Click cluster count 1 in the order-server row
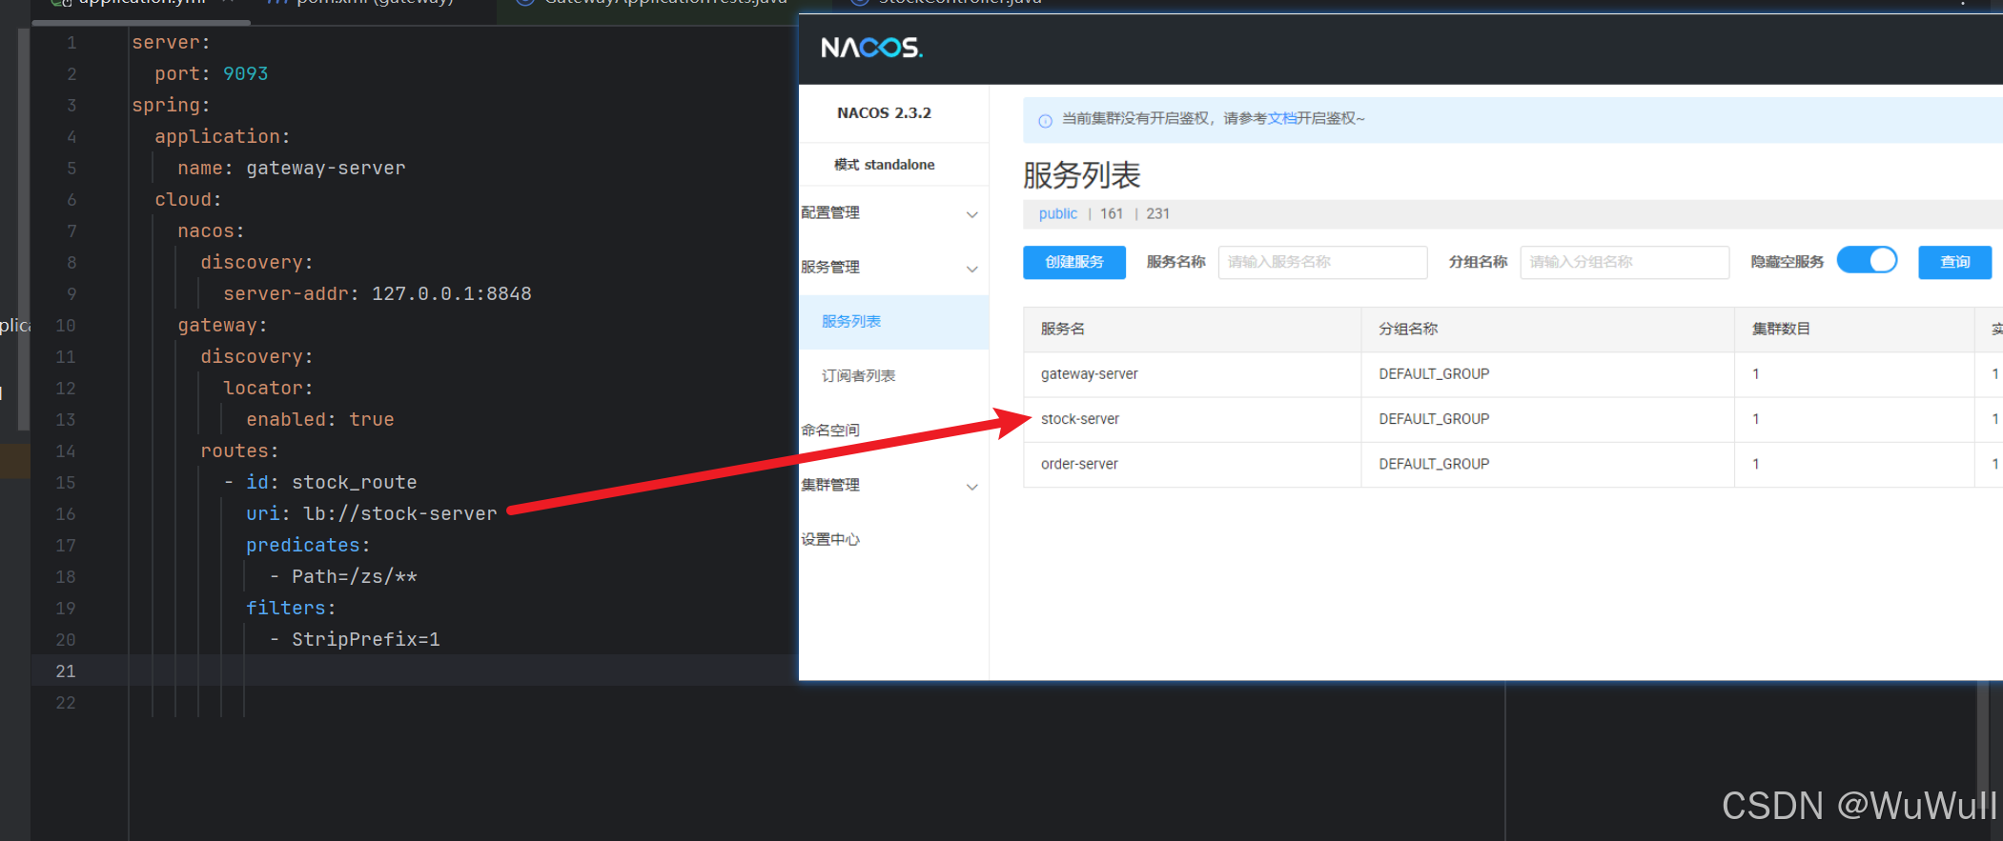Image resolution: width=2003 pixels, height=841 pixels. [x=1755, y=464]
